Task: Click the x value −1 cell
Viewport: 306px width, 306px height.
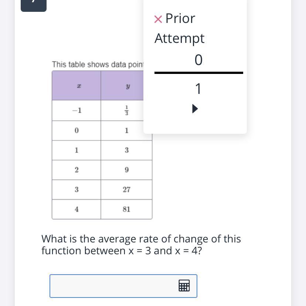Action: (76, 110)
